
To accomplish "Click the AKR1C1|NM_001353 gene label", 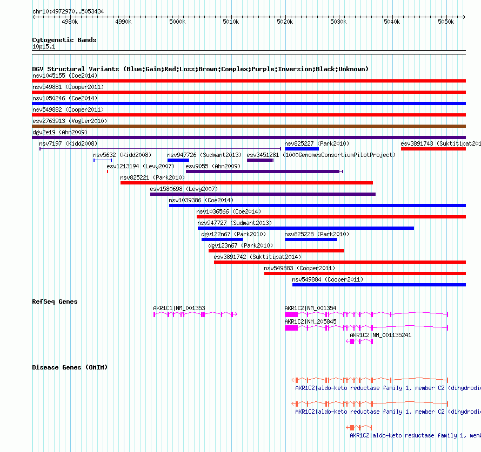I will [x=179, y=308].
